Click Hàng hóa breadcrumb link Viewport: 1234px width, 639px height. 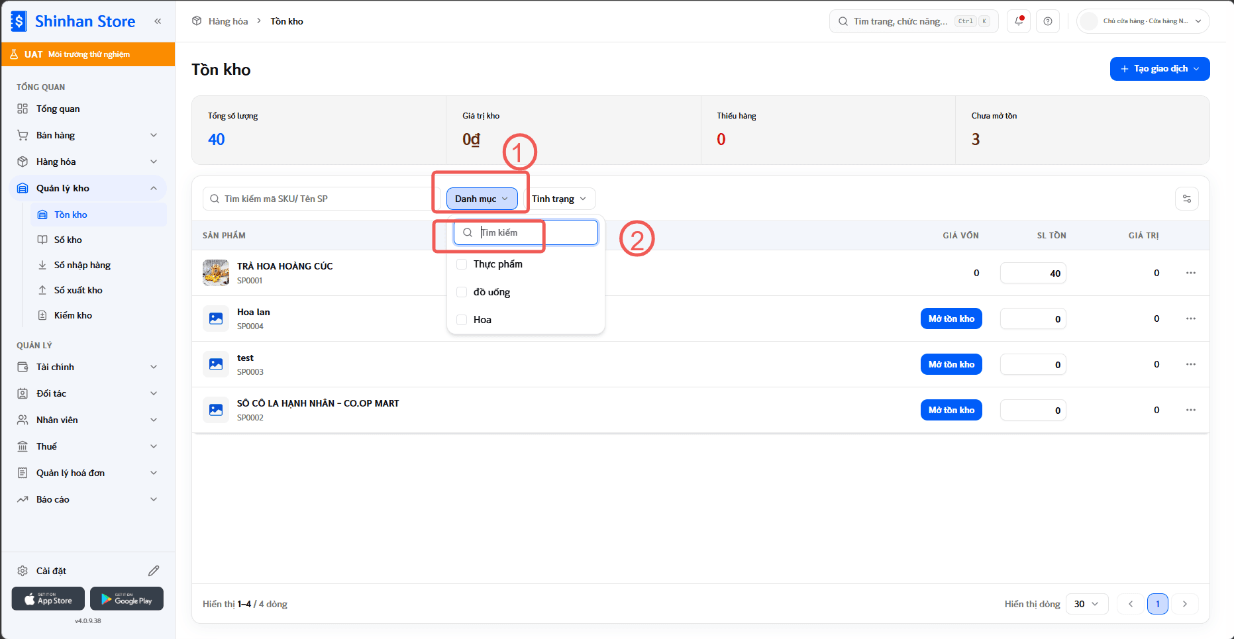point(228,21)
